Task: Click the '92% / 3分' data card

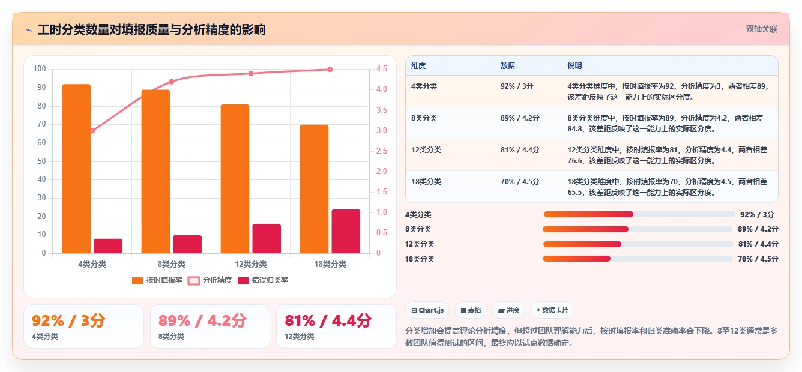Action: click(x=83, y=326)
